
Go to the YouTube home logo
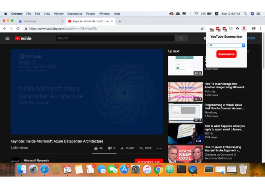click(x=23, y=38)
